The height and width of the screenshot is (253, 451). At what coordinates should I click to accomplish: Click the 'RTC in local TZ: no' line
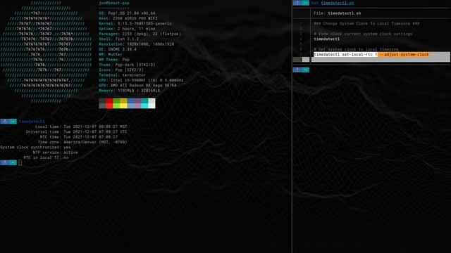(46, 157)
